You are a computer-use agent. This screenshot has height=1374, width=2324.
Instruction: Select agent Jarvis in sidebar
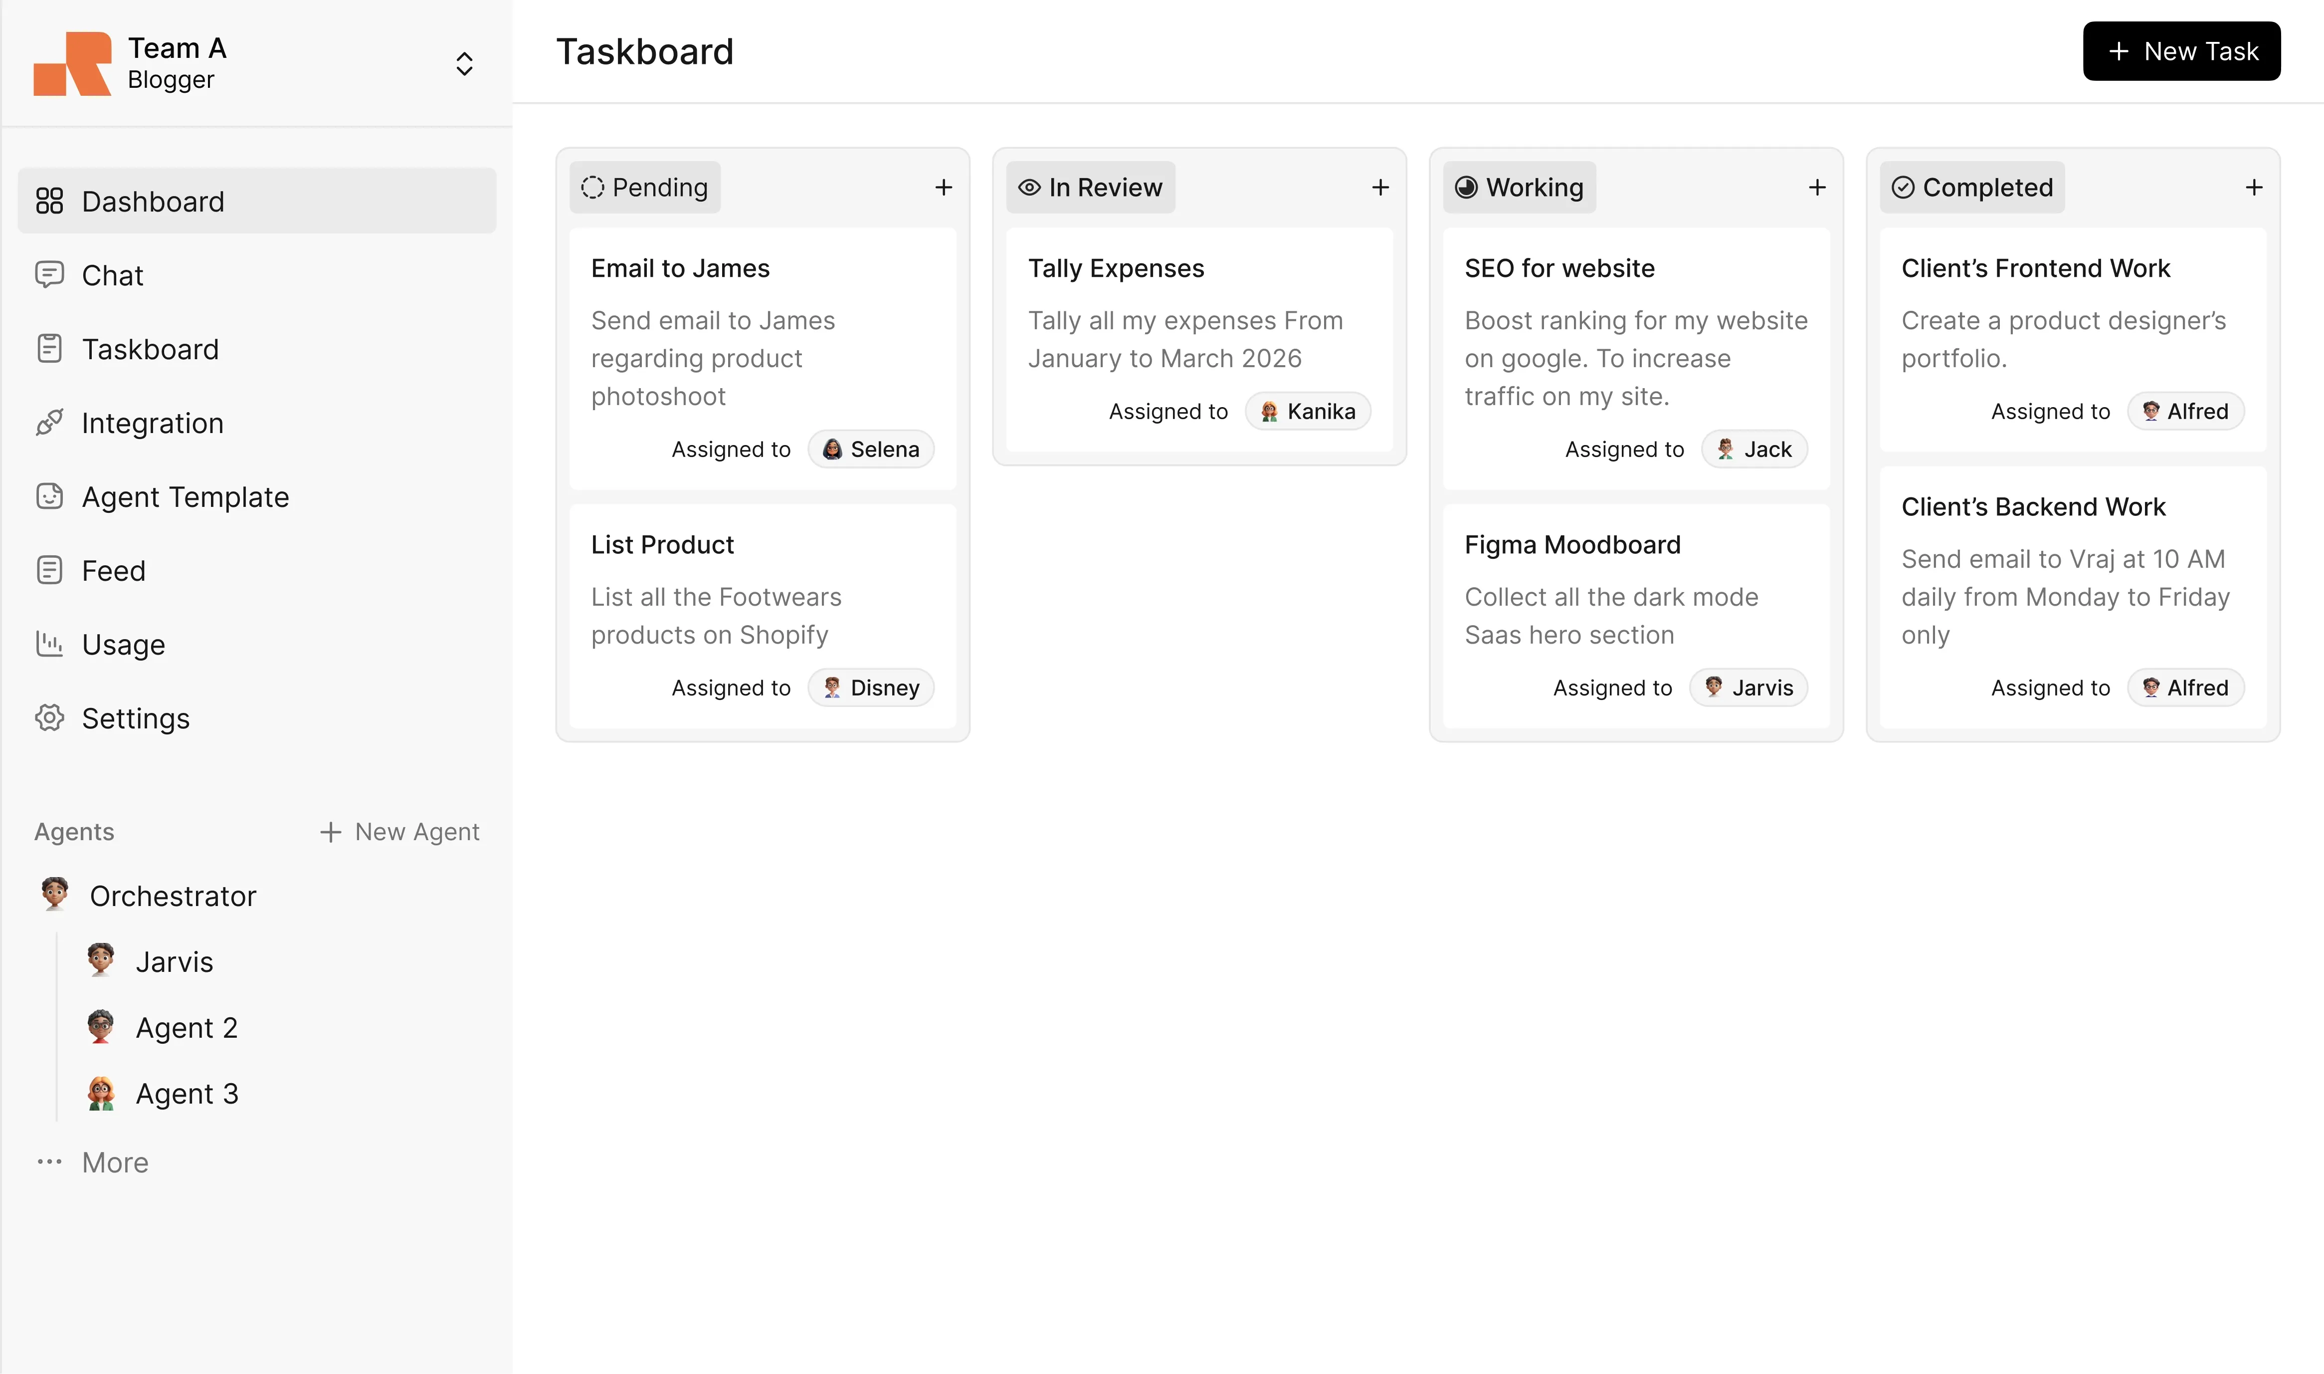tap(174, 961)
